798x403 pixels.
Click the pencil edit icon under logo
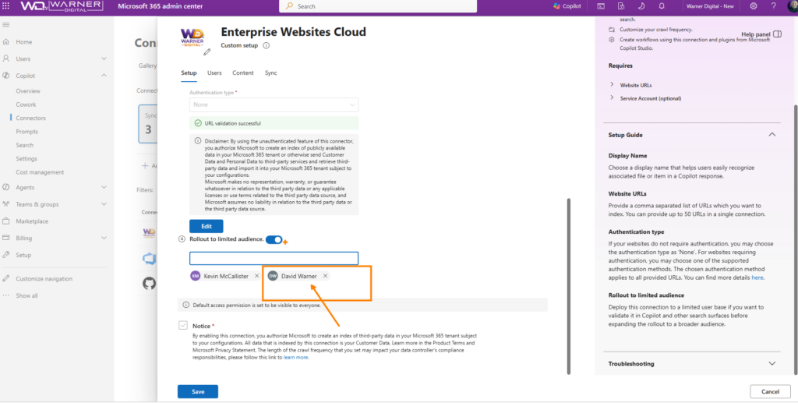[207, 51]
